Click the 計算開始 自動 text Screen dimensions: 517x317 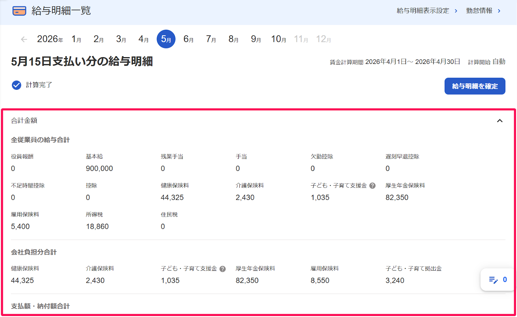(x=487, y=62)
